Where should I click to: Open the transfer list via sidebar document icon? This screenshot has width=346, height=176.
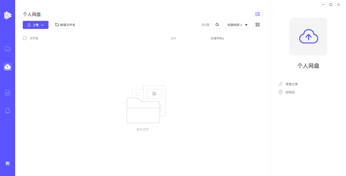pyautogui.click(x=8, y=93)
